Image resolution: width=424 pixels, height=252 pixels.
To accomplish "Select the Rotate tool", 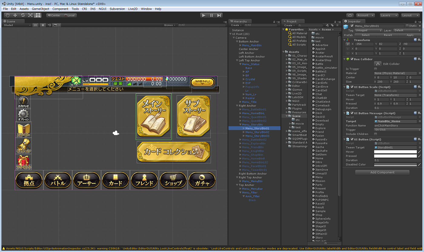I will [x=23, y=15].
